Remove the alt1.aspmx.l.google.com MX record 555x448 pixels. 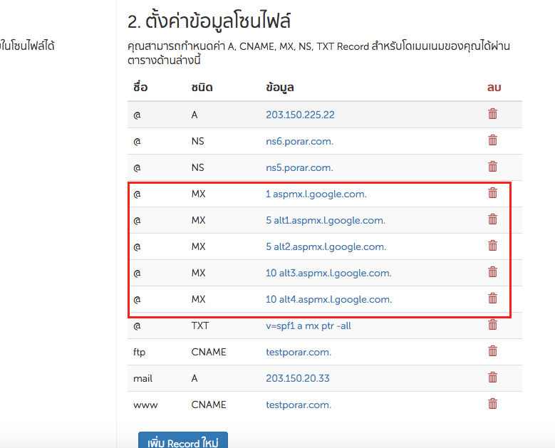[x=492, y=219]
